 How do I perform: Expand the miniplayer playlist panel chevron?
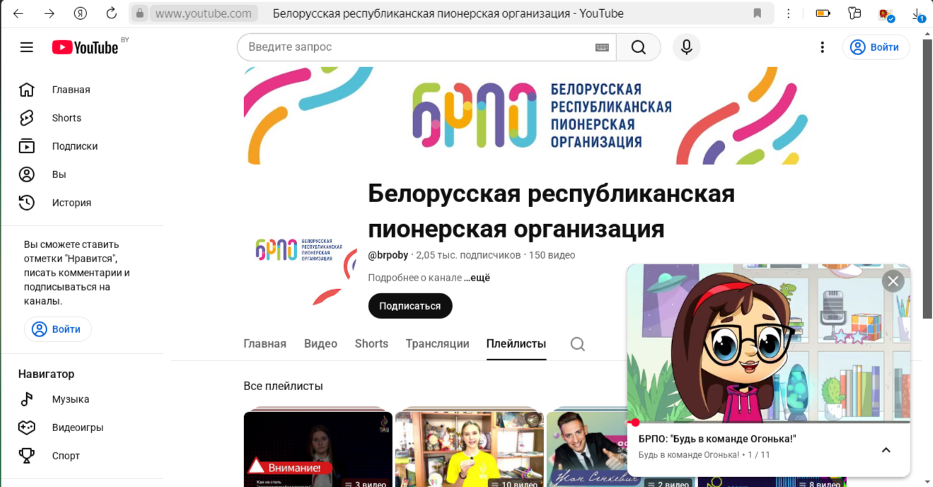[x=886, y=450]
